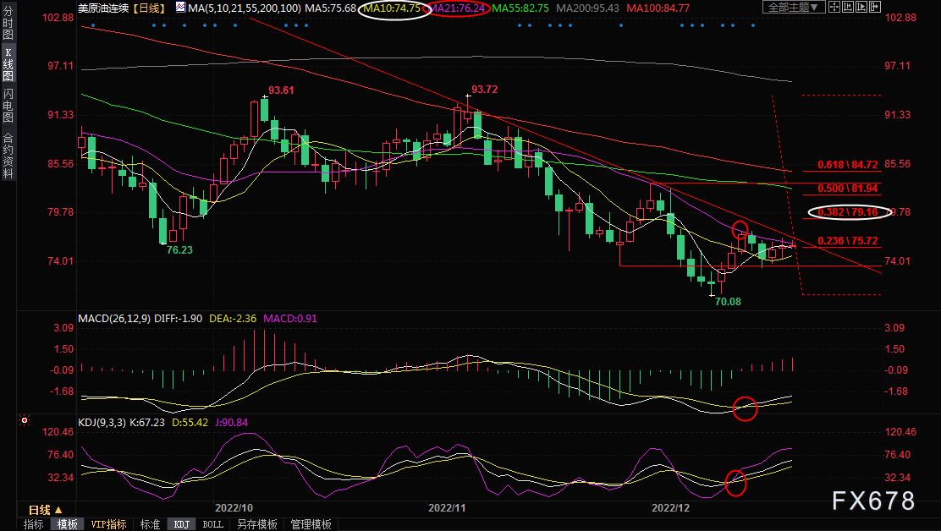Click the MACD(26,12,9) indicator label

tap(114, 318)
